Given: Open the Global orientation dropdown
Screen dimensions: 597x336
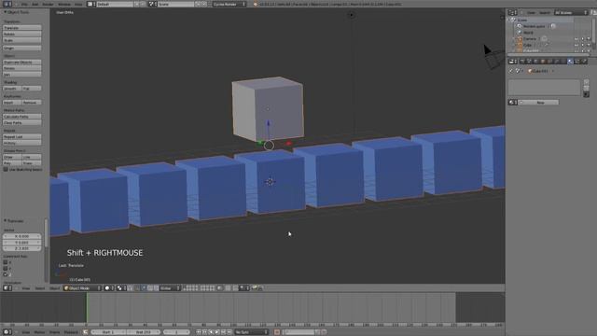Looking at the screenshot, I should click(169, 288).
